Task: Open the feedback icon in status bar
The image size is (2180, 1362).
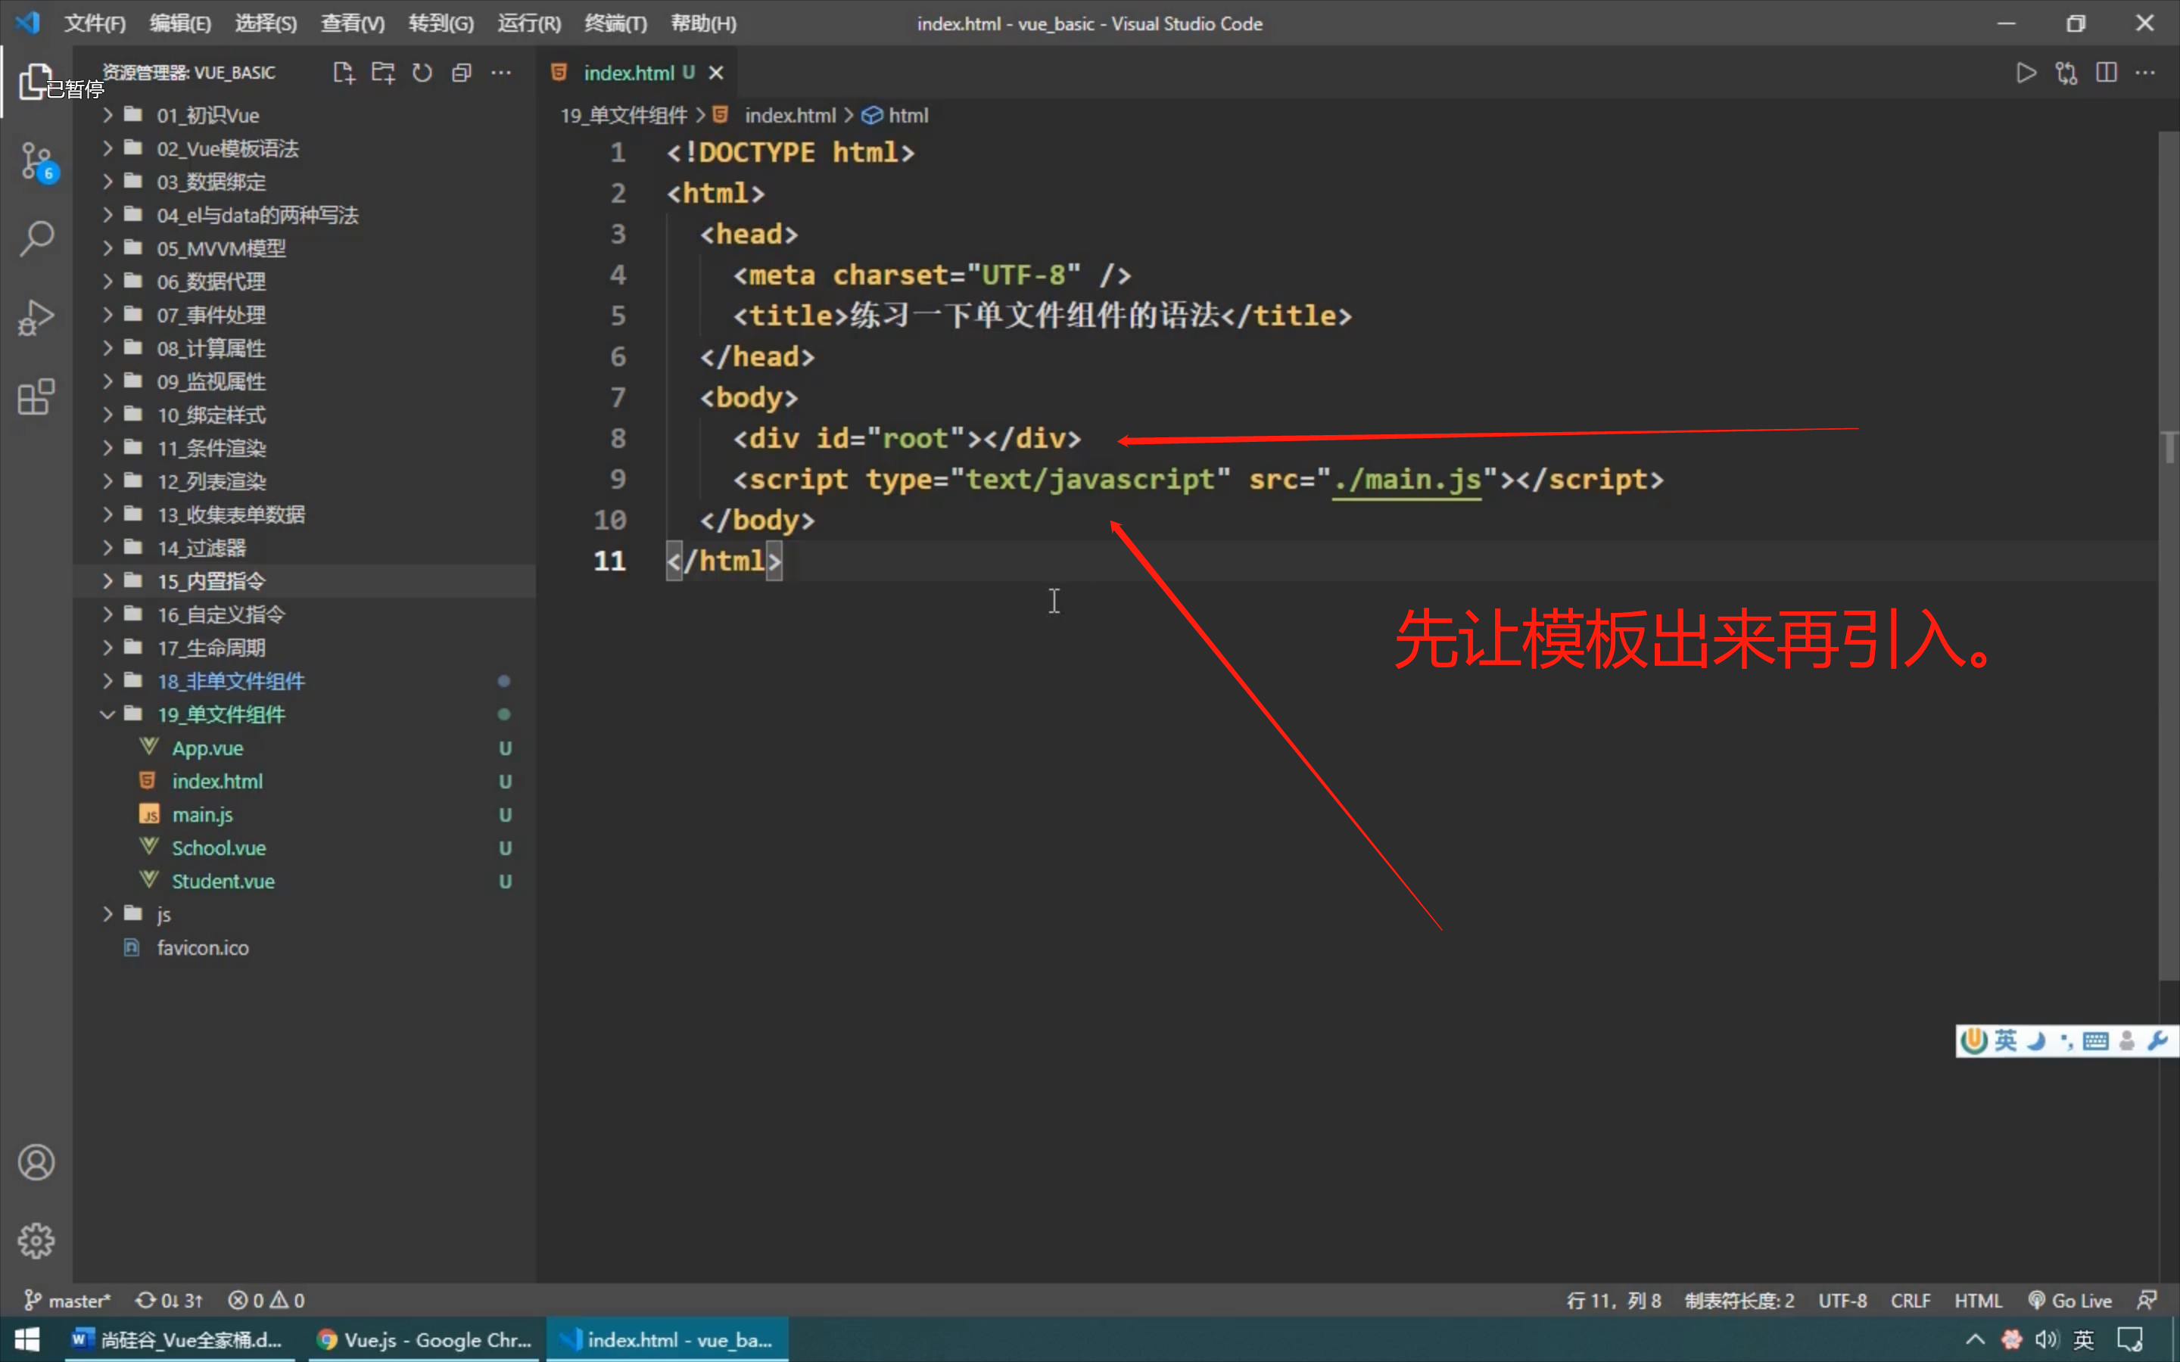Action: click(2147, 1300)
